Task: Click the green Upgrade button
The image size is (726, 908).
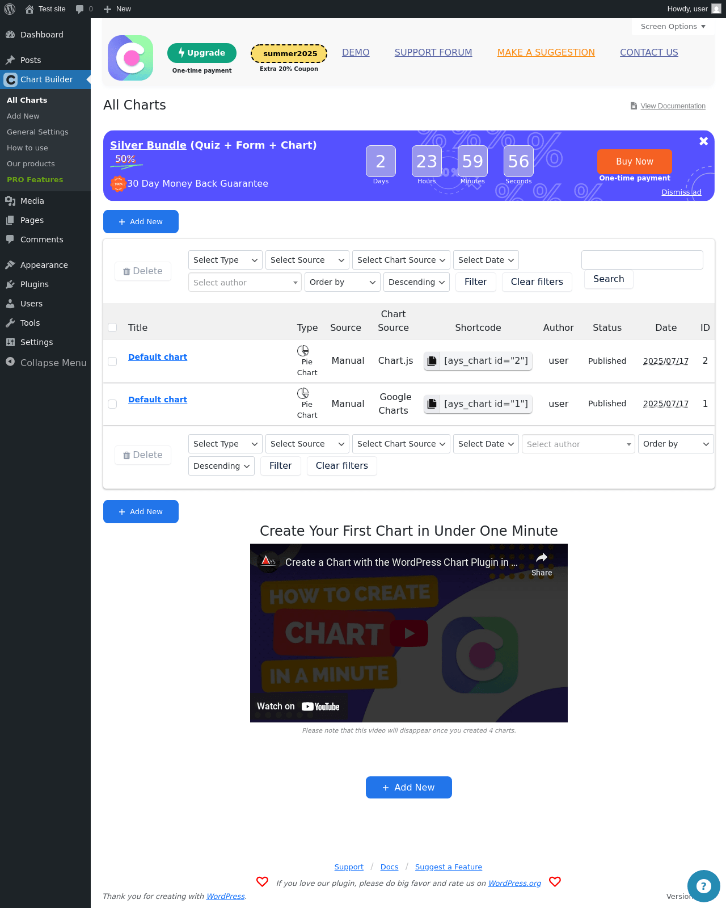Action: click(202, 53)
